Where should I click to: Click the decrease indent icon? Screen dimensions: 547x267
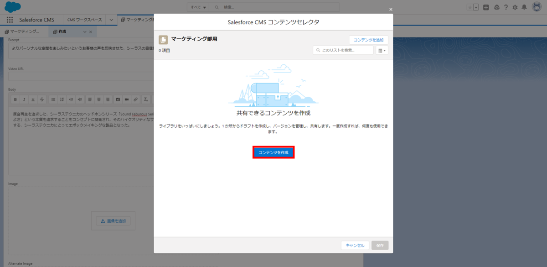point(79,99)
